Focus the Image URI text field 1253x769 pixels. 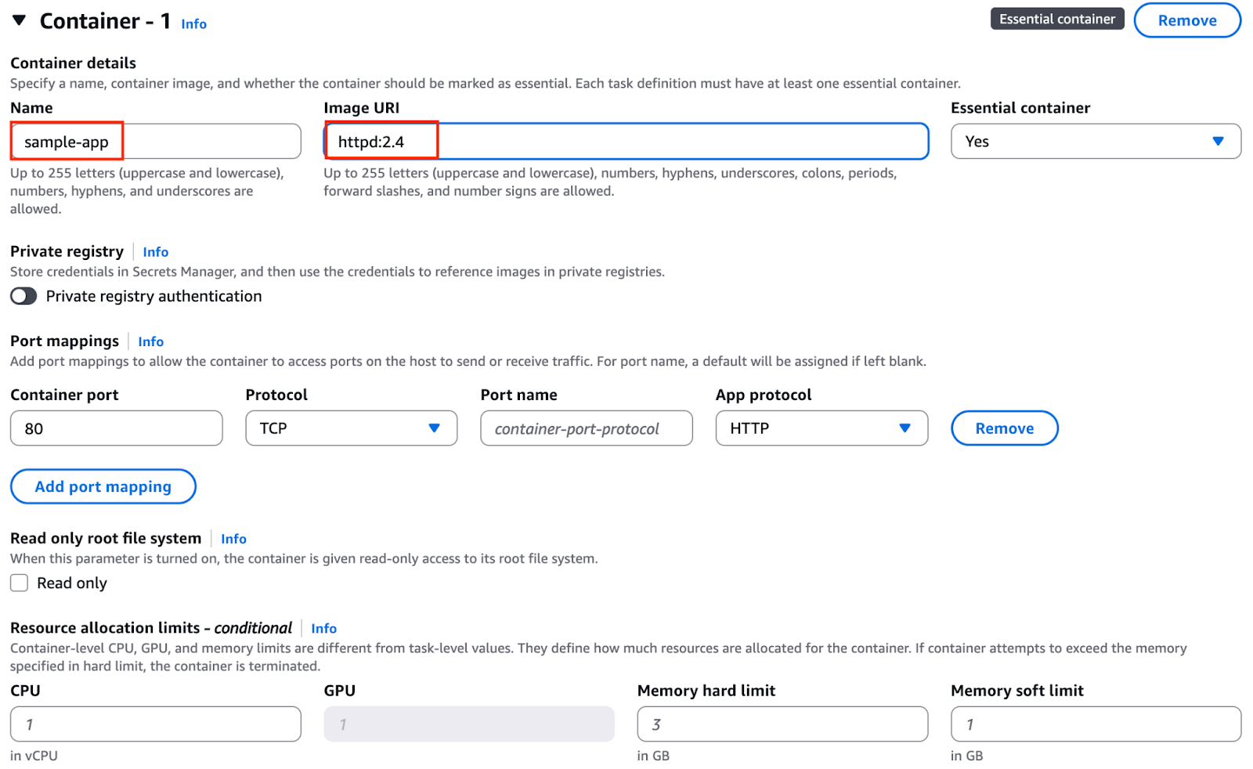click(x=626, y=142)
